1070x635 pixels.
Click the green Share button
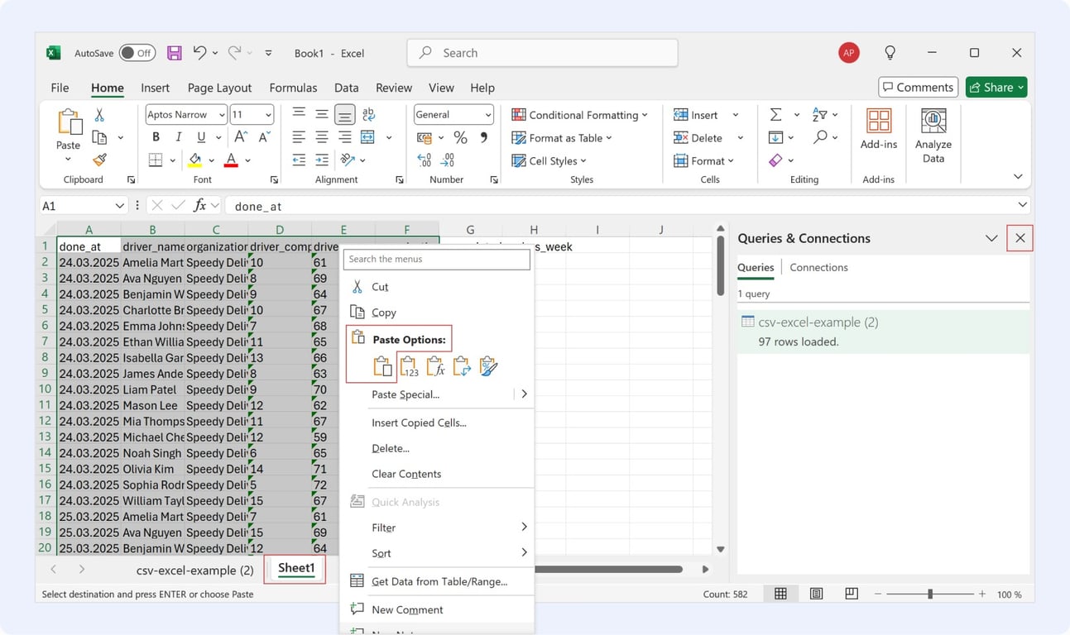pos(996,87)
